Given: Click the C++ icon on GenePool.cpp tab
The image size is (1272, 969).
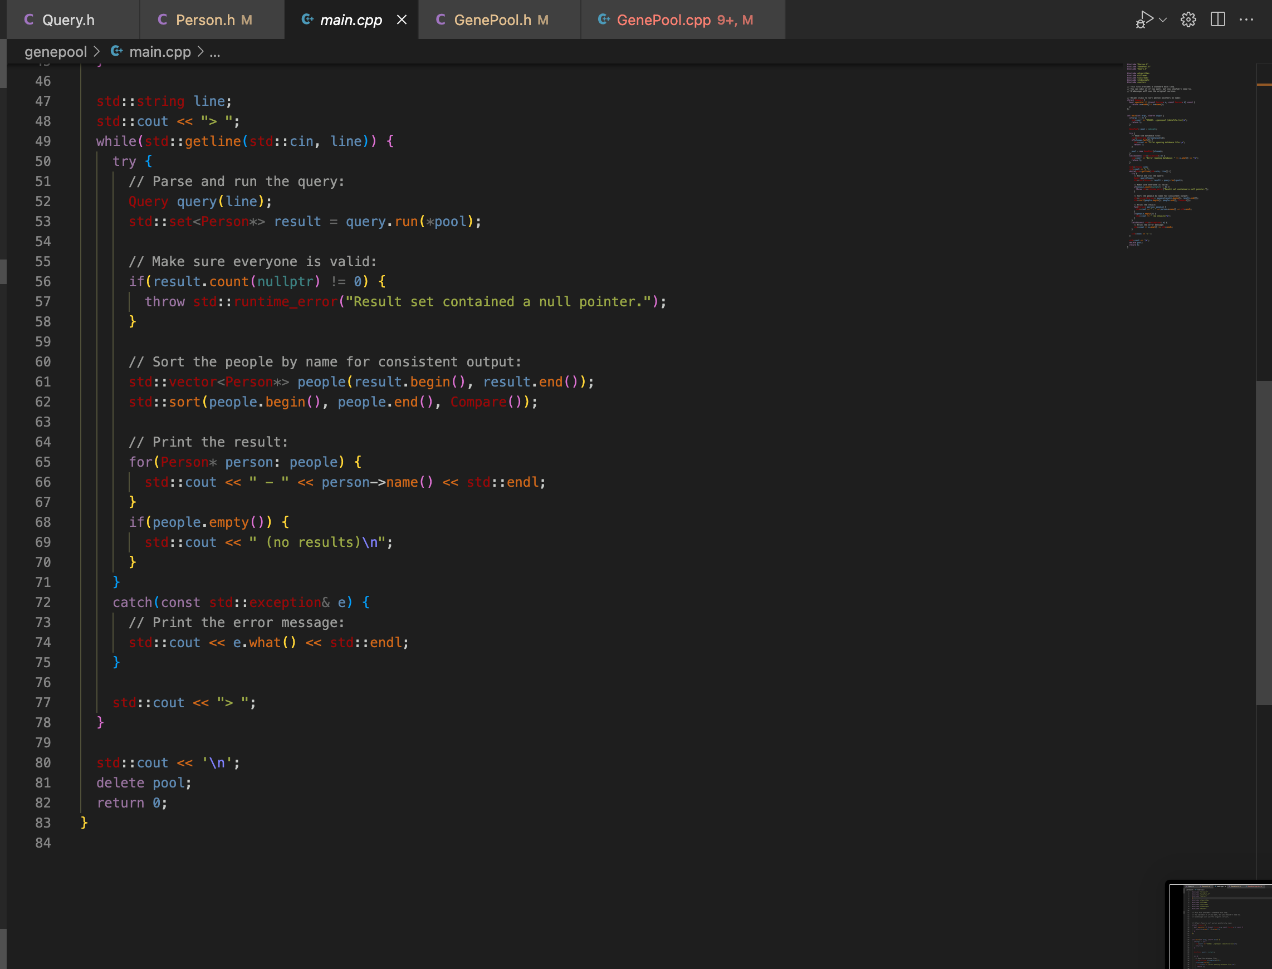Looking at the screenshot, I should click(604, 19).
